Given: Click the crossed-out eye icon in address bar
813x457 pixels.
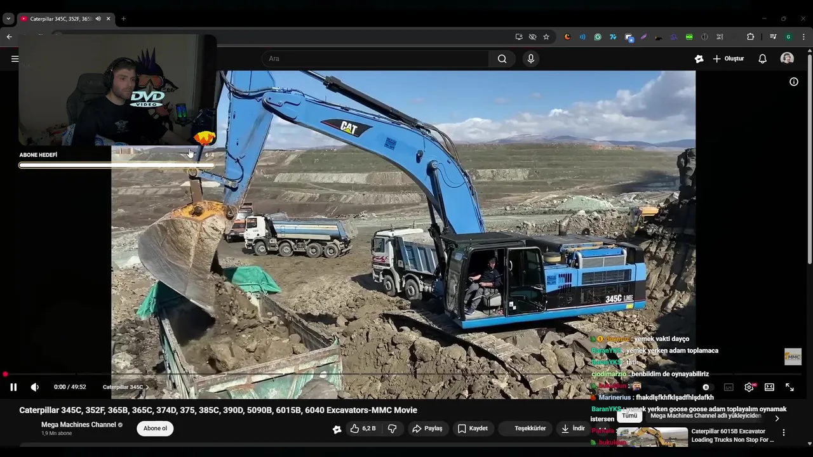Looking at the screenshot, I should pos(532,37).
